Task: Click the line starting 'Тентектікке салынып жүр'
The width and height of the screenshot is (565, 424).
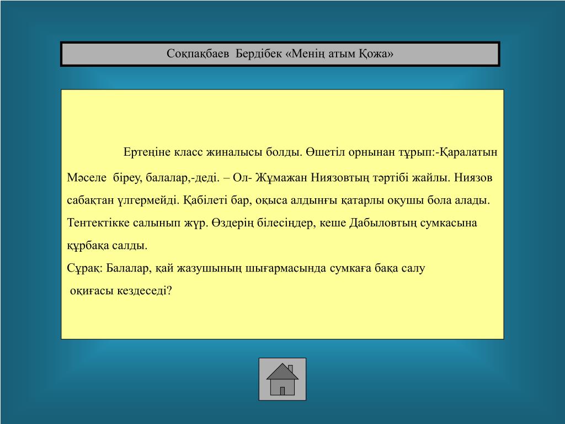Action: pos(272,223)
